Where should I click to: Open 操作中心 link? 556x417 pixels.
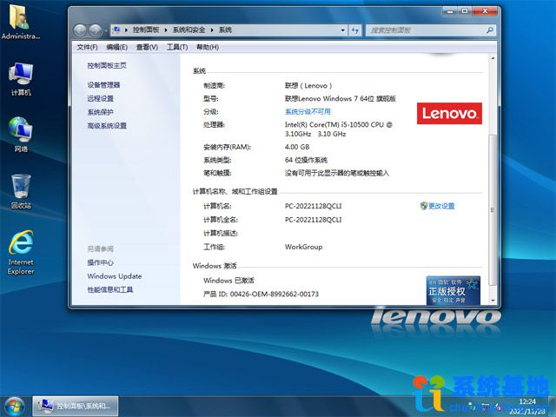(101, 262)
